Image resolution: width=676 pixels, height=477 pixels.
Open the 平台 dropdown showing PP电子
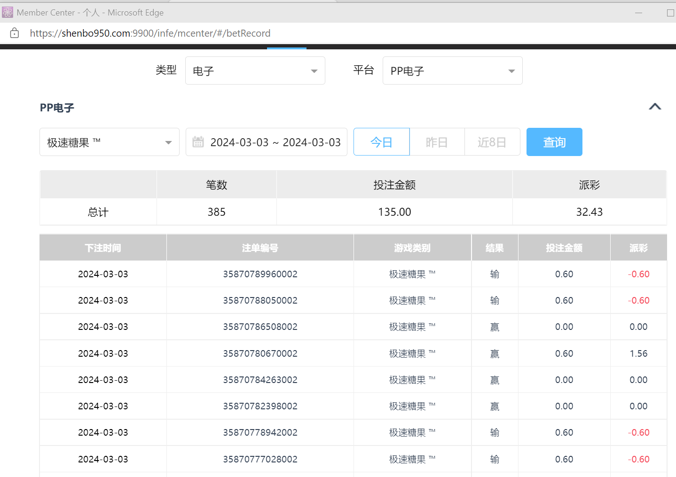click(452, 70)
